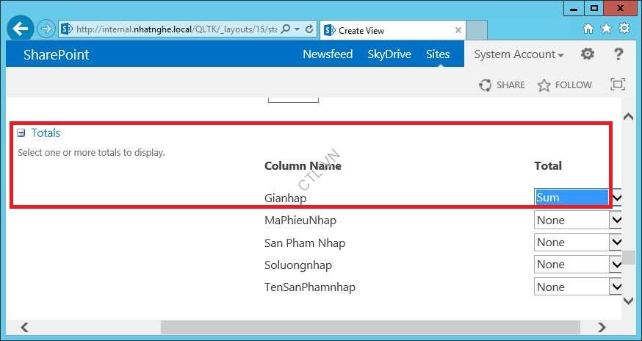Open SharePoint Settings gear menu
This screenshot has width=642, height=341.
point(588,54)
